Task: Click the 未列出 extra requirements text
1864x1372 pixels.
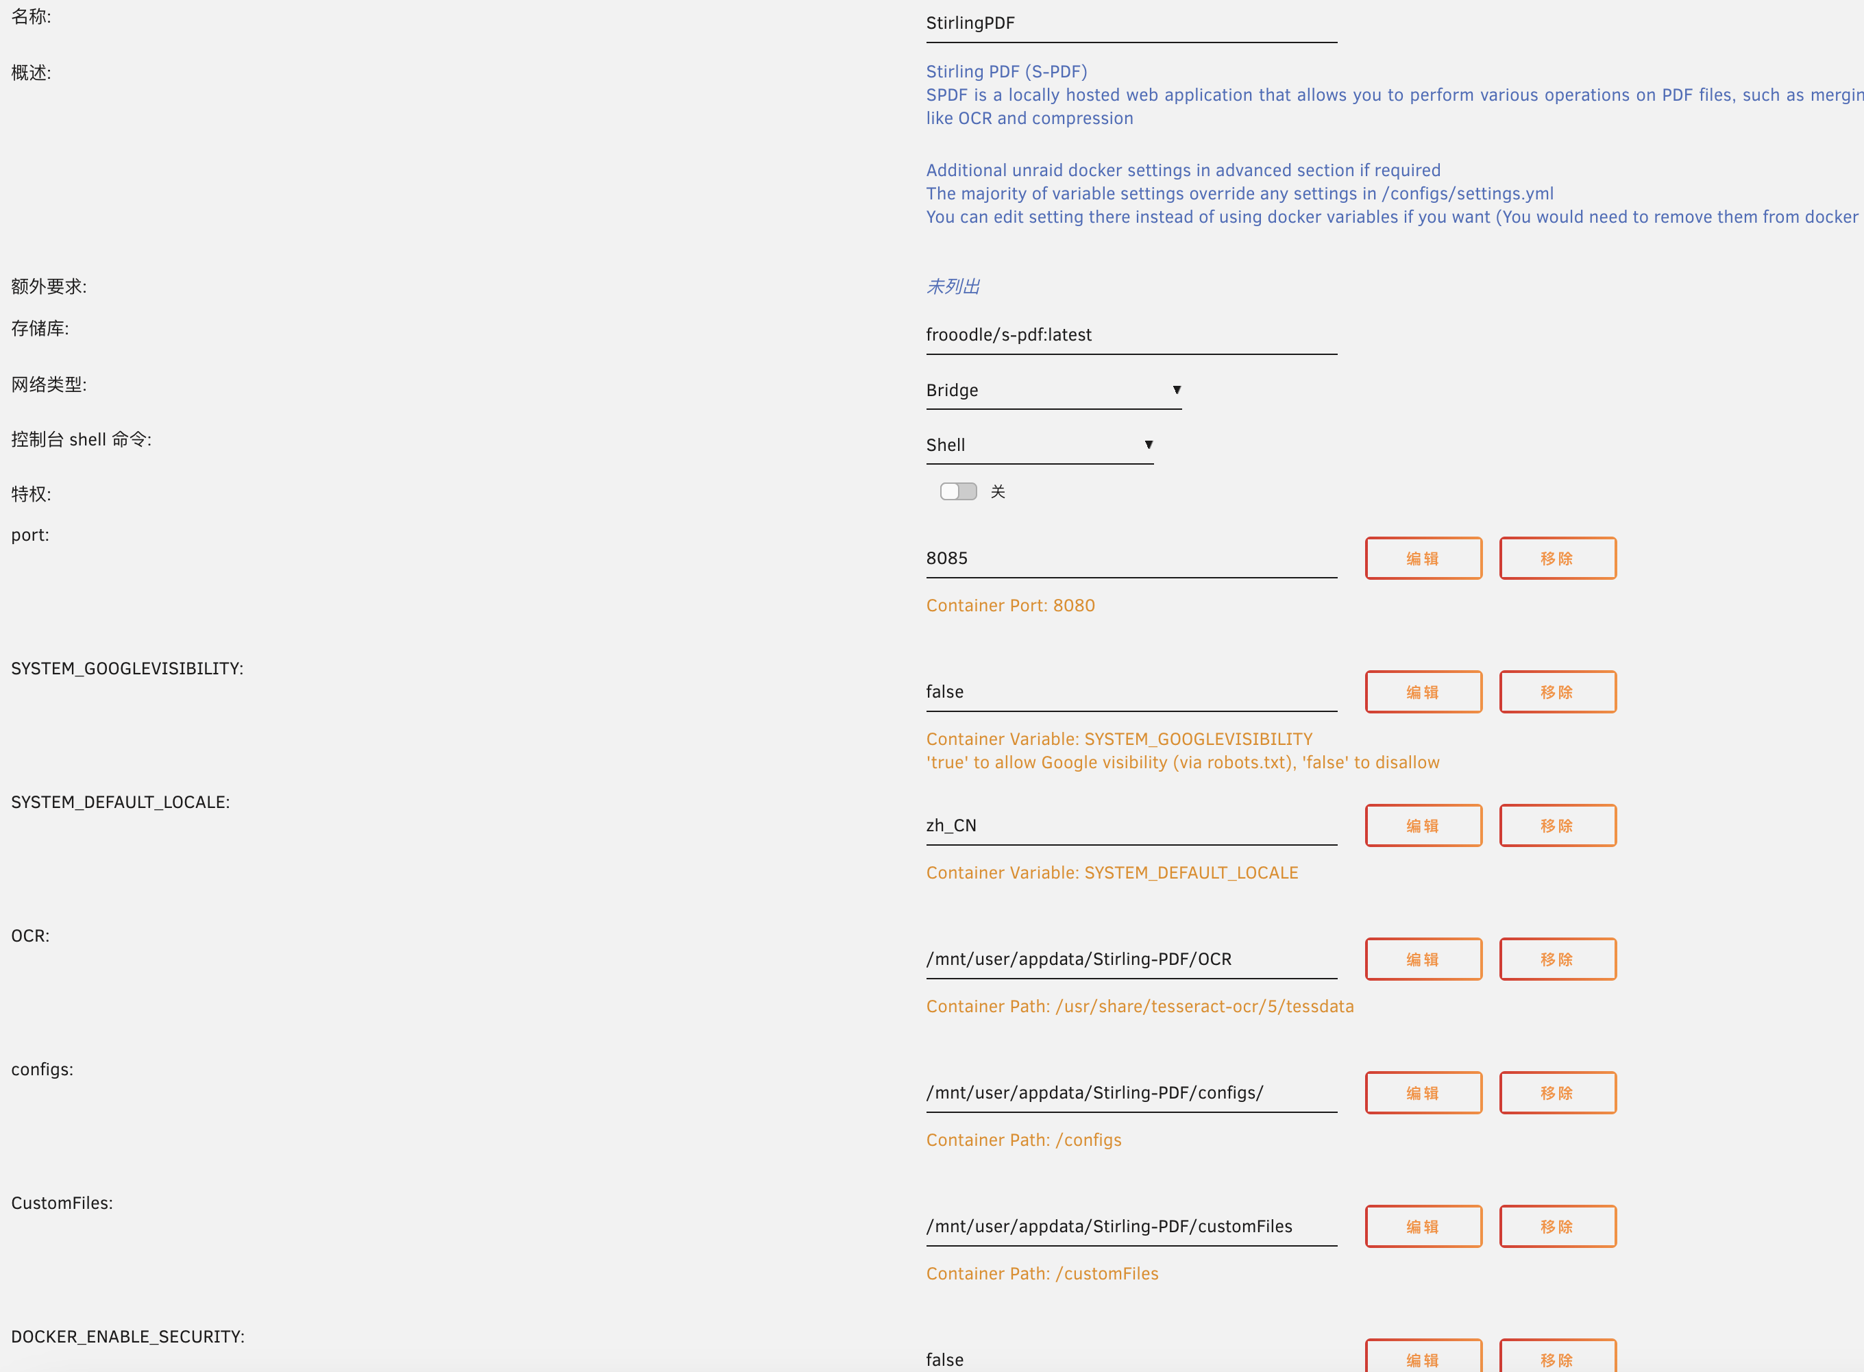Action: point(953,286)
